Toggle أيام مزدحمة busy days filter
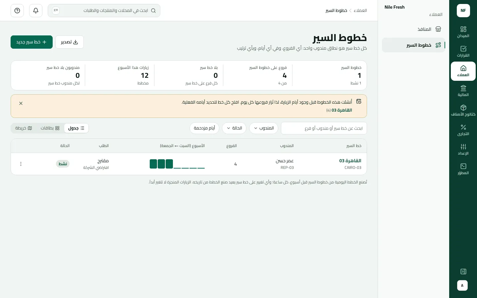 tap(204, 128)
